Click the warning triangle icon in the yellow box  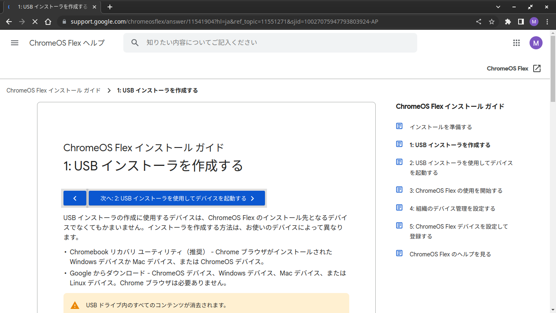point(75,305)
